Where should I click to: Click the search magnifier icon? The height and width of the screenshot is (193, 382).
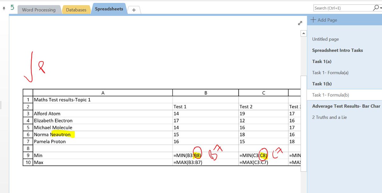tap(377, 8)
